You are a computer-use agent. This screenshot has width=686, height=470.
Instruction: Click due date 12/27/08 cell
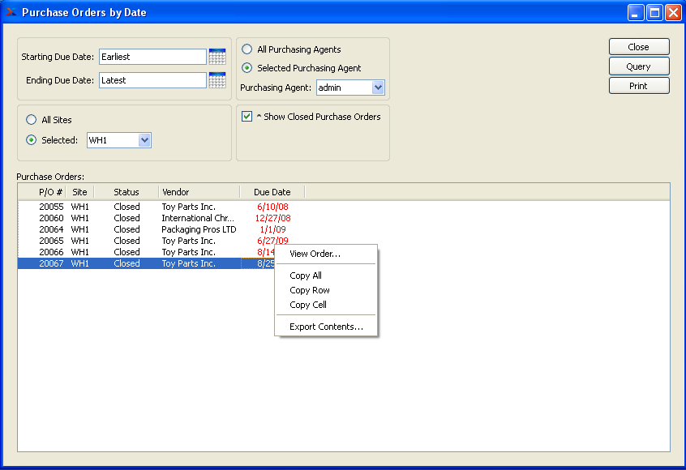click(272, 218)
